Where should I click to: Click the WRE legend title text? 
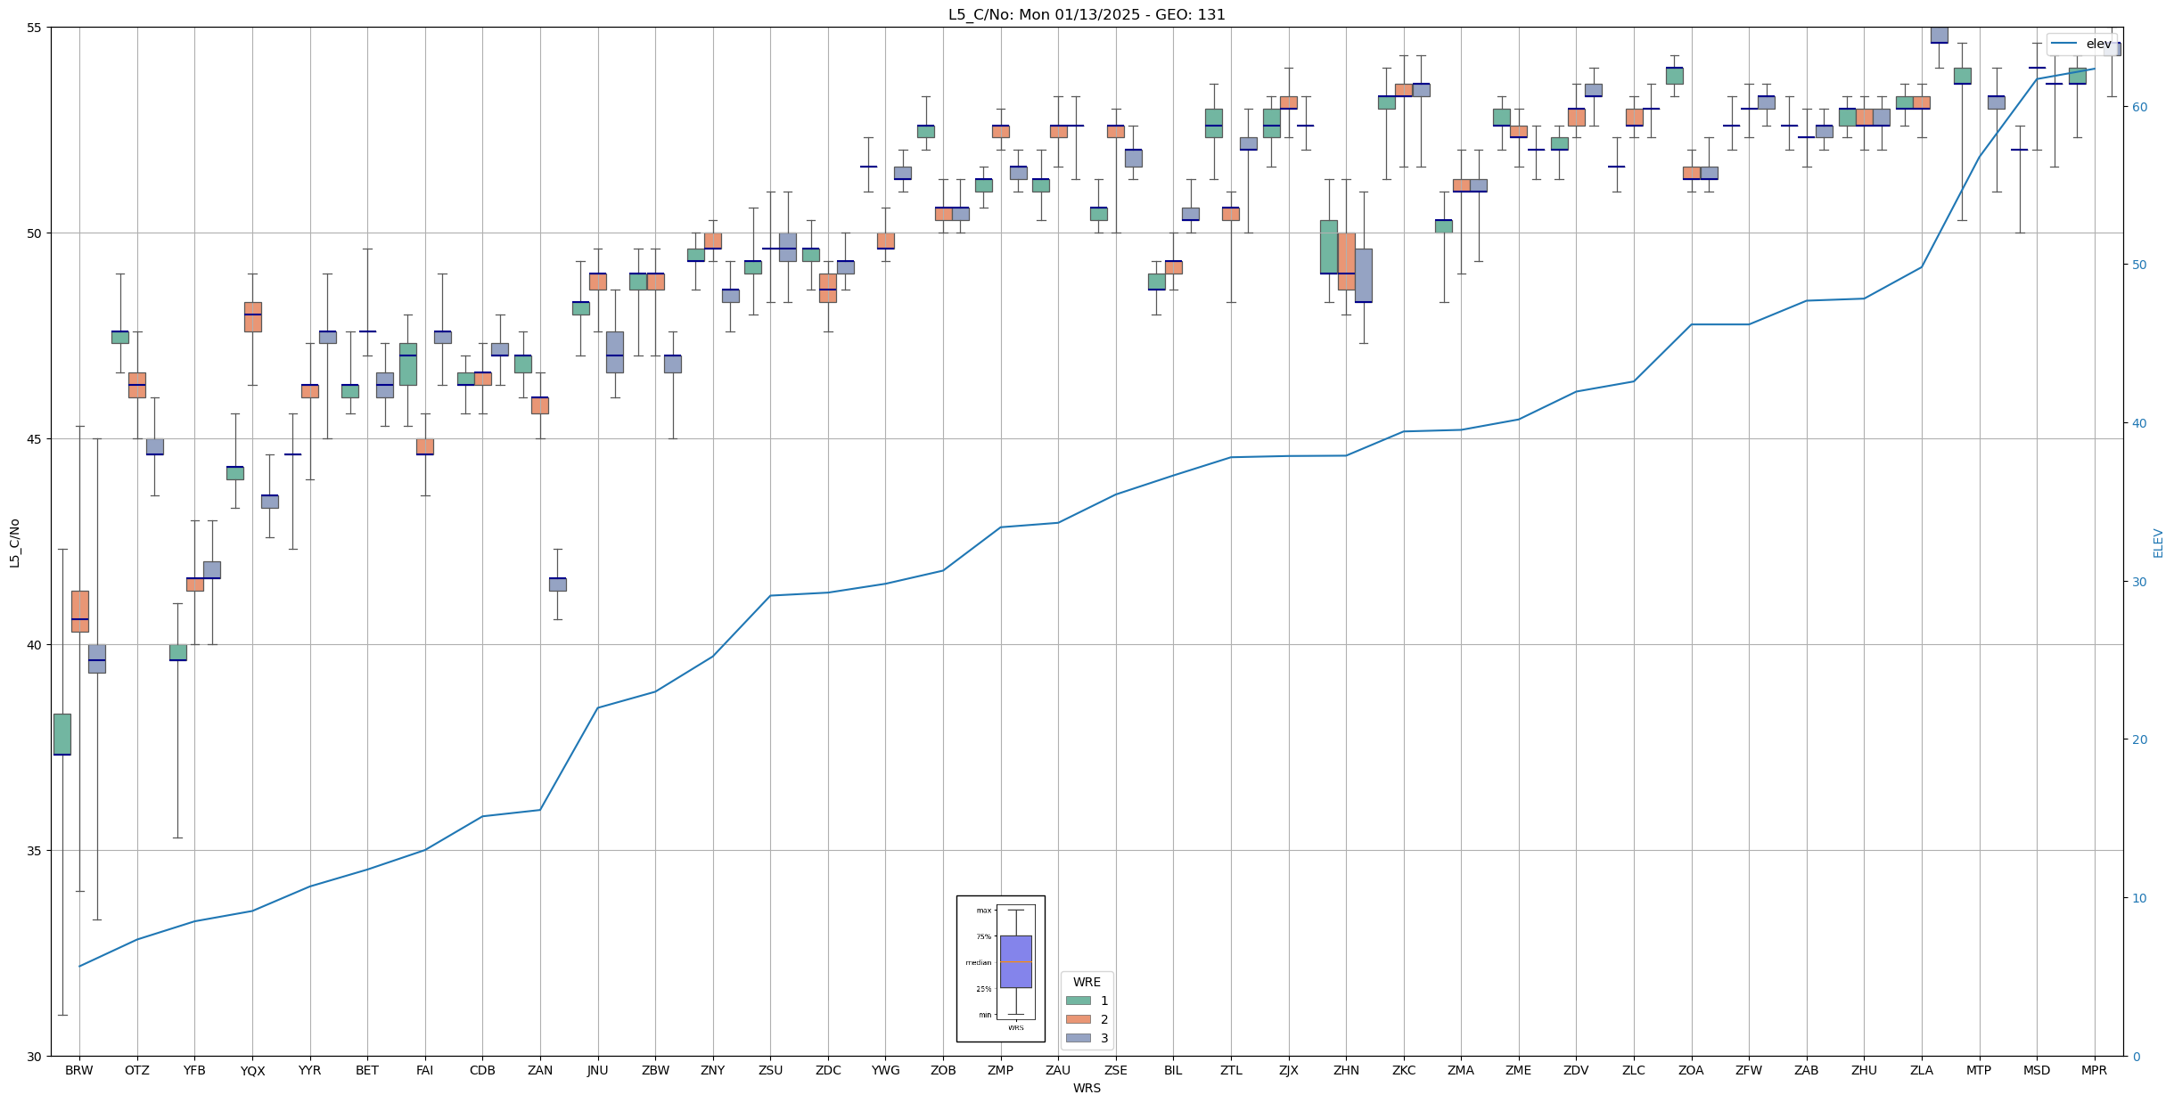pos(1086,982)
